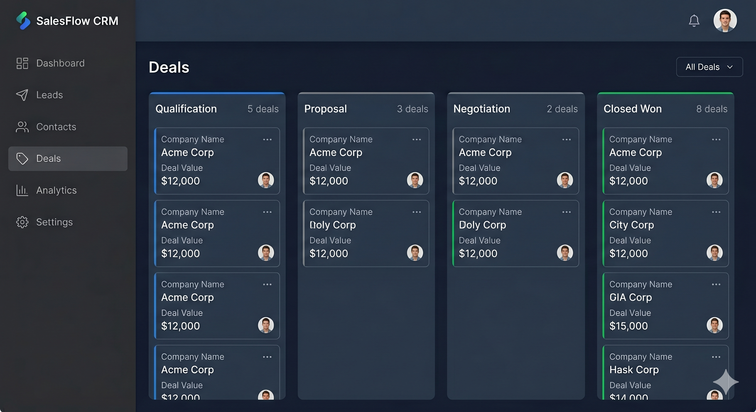Click the Contacts people icon
Image resolution: width=756 pixels, height=412 pixels.
[x=22, y=127]
